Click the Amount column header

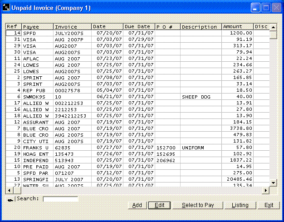click(237, 27)
